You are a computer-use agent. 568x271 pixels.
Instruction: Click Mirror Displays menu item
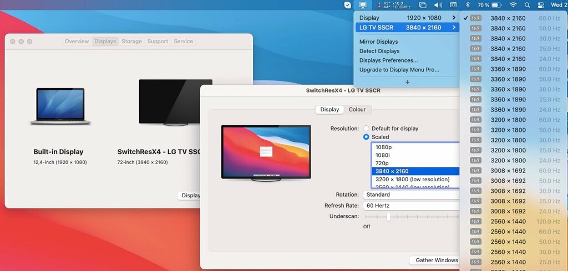click(x=378, y=42)
